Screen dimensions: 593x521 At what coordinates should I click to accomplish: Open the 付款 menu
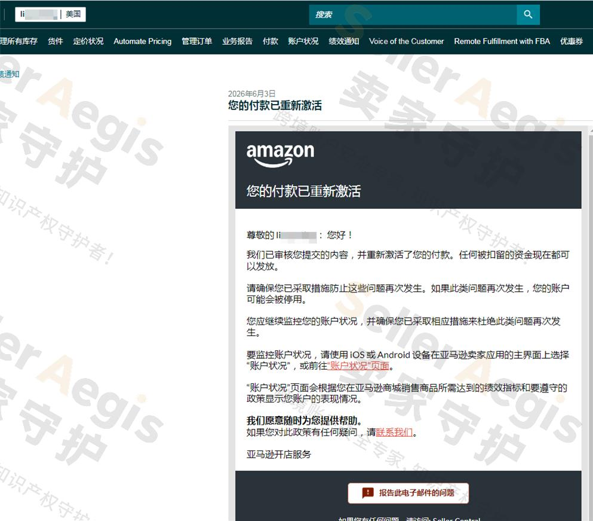coord(271,41)
